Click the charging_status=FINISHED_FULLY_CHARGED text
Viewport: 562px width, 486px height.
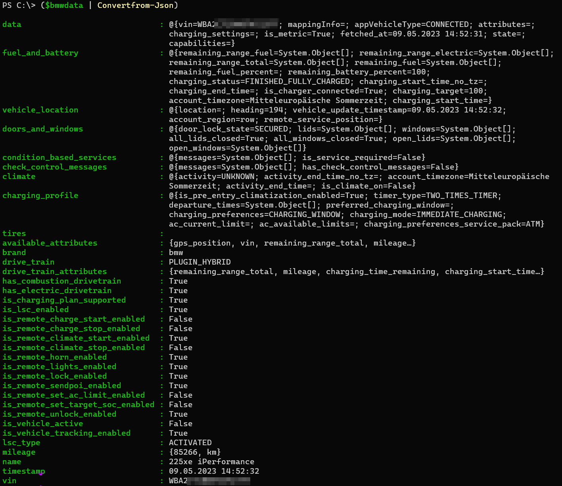(x=259, y=81)
